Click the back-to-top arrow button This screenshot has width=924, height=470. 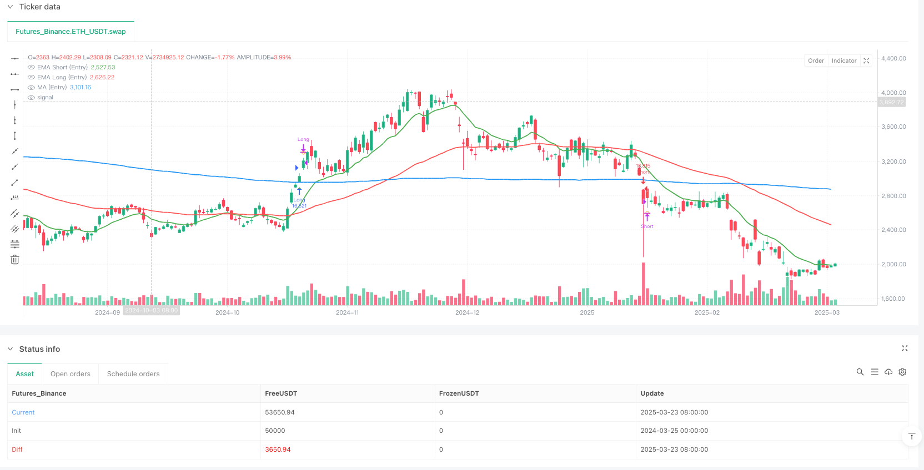coord(911,437)
